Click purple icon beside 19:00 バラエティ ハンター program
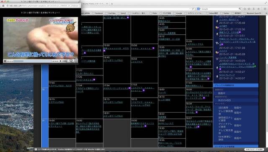 pyautogui.click(x=145, y=126)
